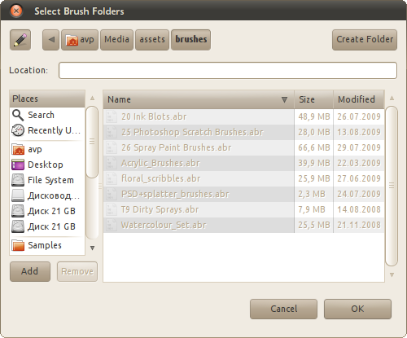407x338 pixels.
Task: Click the Create Folder button
Action: [365, 40]
